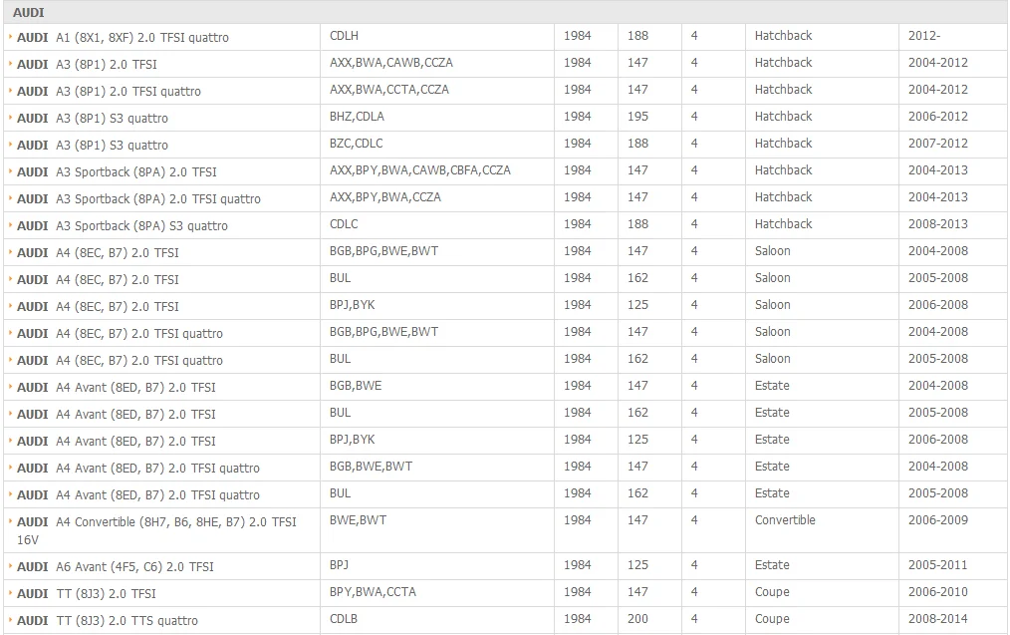Click the orange arrow beside A3 (8P1) S3 quattro BHZ,CDLA row
This screenshot has width=1010, height=635.
click(x=10, y=118)
